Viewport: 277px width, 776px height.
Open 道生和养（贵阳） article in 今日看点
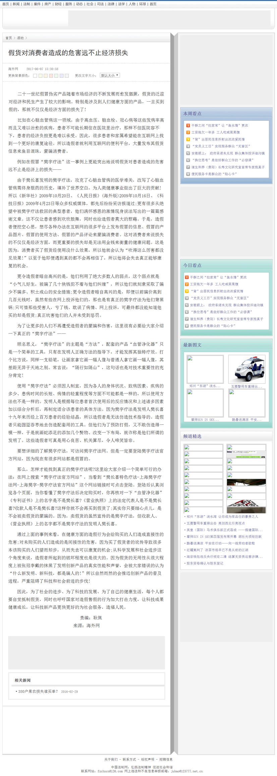(x=227, y=319)
